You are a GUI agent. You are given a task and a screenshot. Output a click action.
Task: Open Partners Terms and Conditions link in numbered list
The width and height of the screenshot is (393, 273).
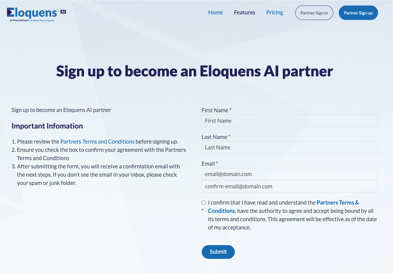97,142
